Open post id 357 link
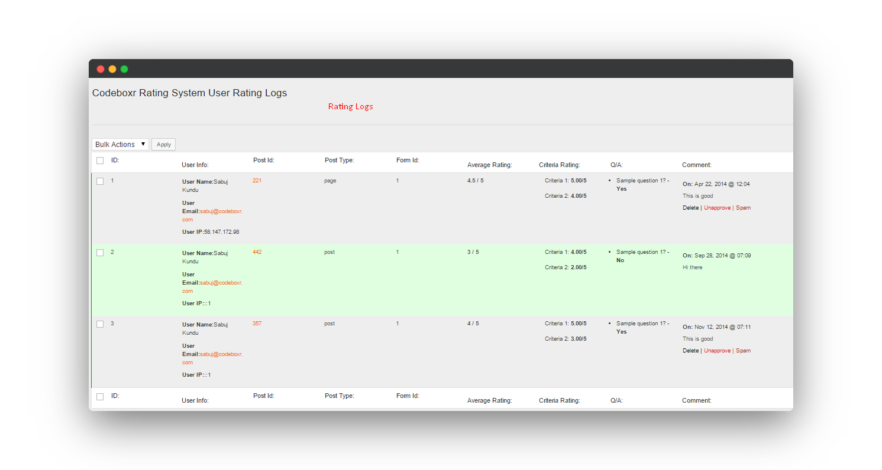Screen dimensions: 882x470 [257, 324]
